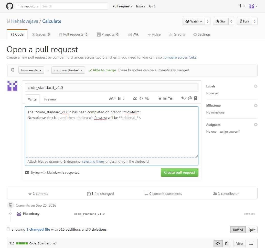This screenshot has width=265, height=248.
Task: Show rich diff with the document icon
Action: click(x=227, y=243)
